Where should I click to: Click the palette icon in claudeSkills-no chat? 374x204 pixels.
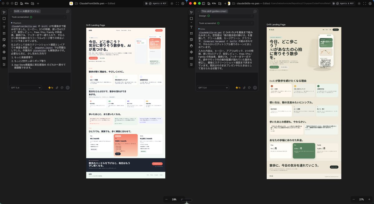tap(249, 88)
